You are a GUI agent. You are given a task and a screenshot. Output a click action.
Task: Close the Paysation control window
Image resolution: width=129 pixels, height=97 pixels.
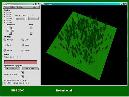pyautogui.click(x=38, y=4)
